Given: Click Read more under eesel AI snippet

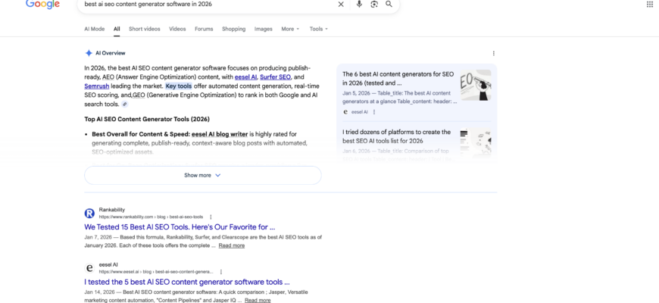Looking at the screenshot, I should pos(258,300).
